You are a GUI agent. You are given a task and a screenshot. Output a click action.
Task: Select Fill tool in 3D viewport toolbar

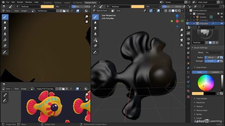point(95,40)
